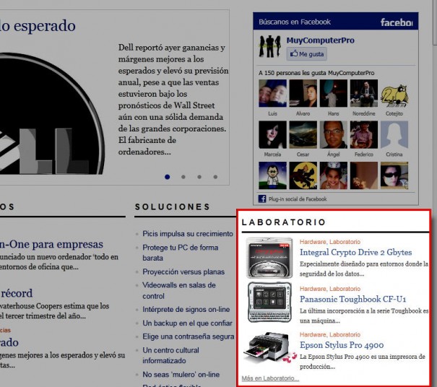Read 'Picis impulsa su crecimiento' solution

[187, 234]
